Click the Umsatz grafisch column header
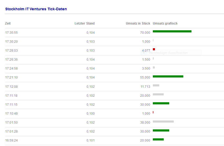 pyautogui.click(x=165, y=23)
